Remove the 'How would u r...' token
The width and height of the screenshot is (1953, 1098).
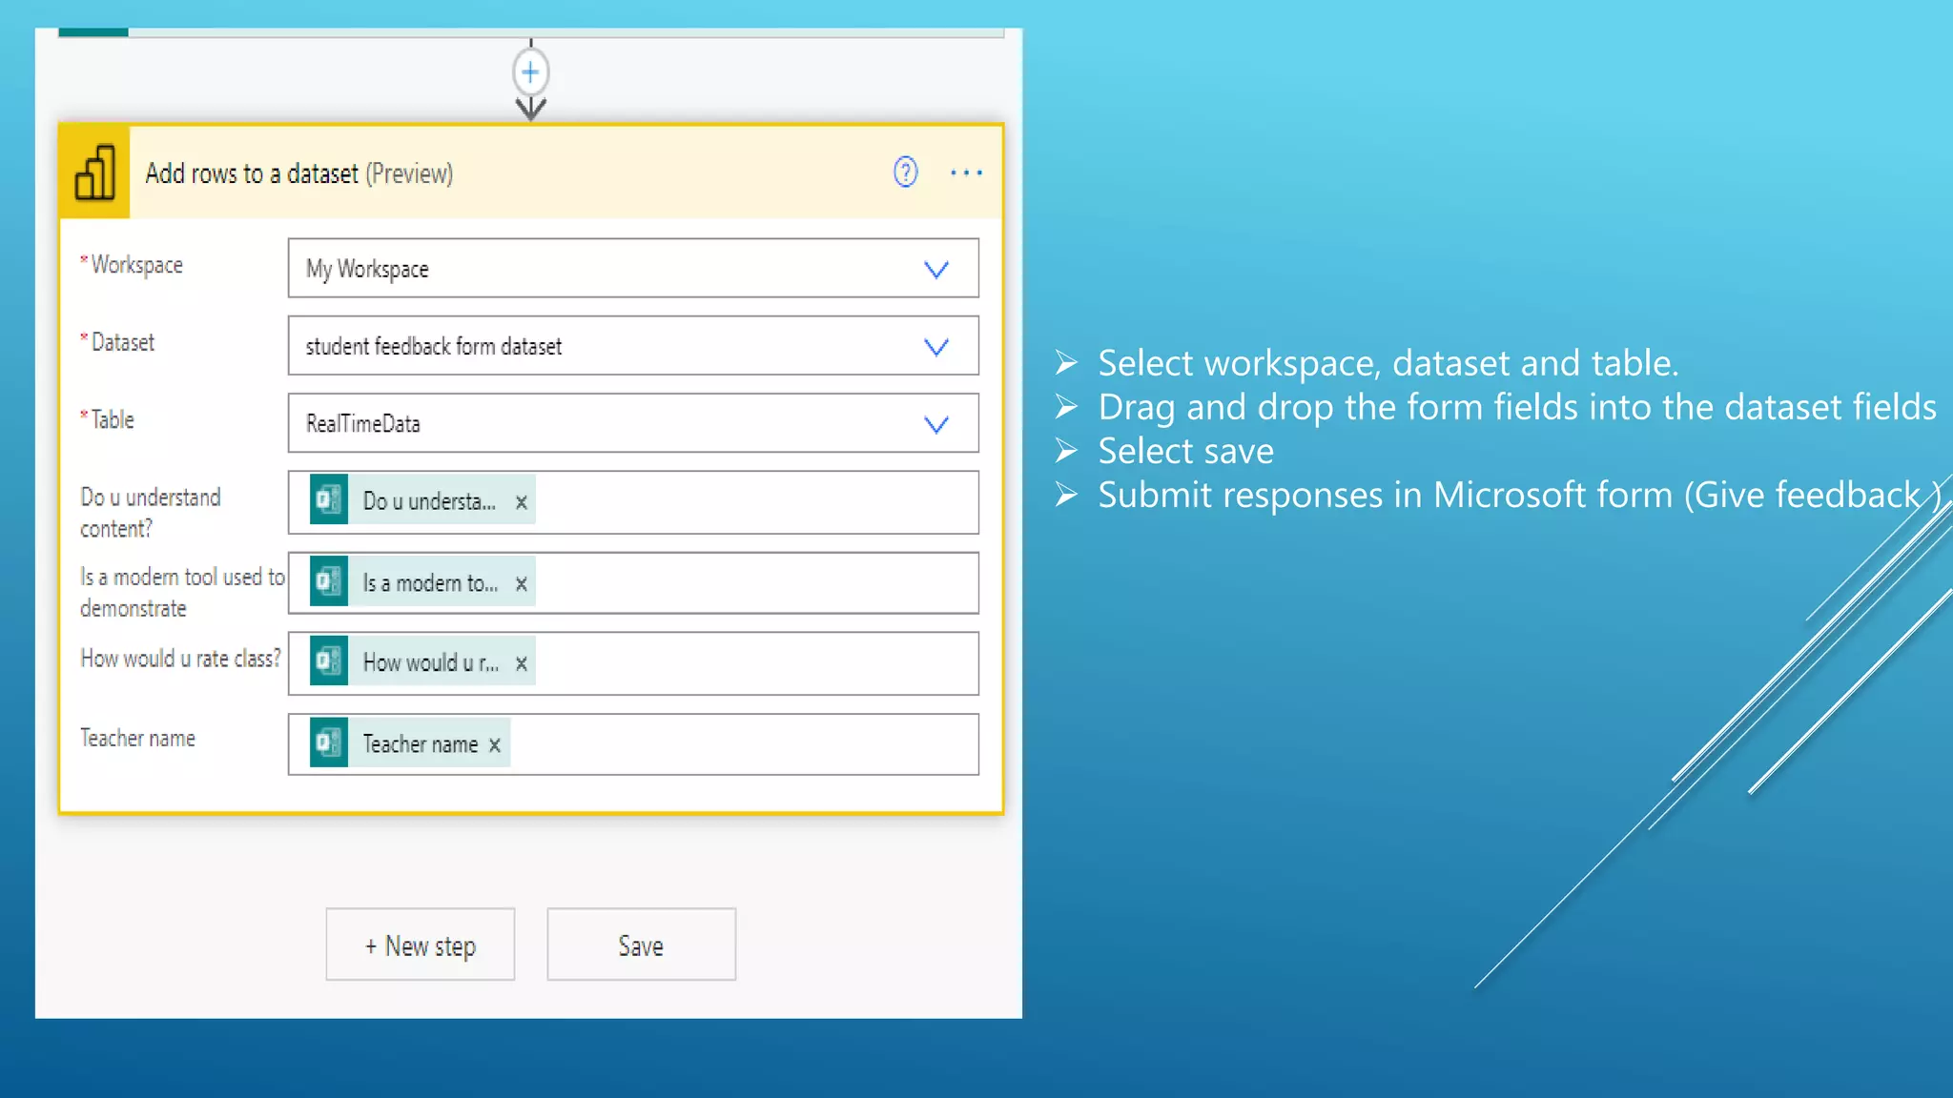522,664
